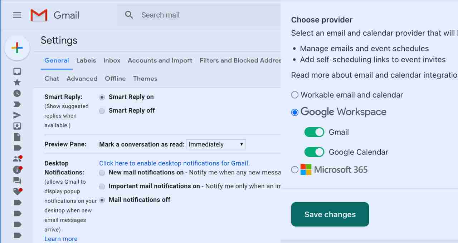Disable the Google Calendar toggle
458x243 pixels.
point(314,152)
